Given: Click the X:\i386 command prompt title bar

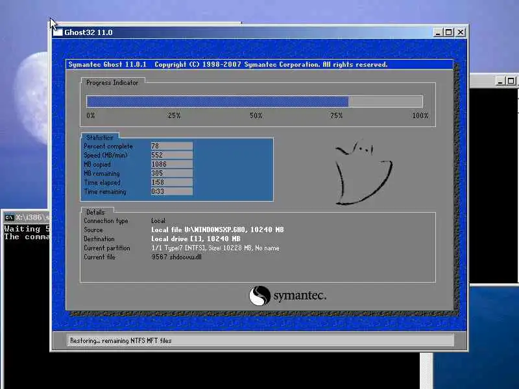Looking at the screenshot, I should (27, 217).
